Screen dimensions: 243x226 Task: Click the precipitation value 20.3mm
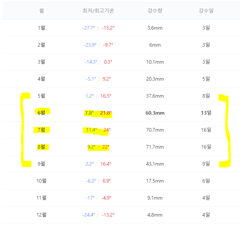pos(155,79)
